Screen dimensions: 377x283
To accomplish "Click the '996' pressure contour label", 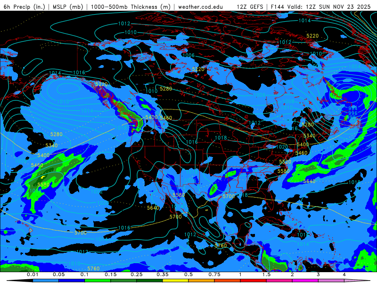I will [x=352, y=113].
